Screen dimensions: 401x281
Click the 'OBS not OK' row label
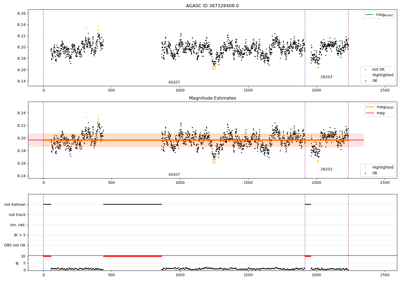[15, 245]
